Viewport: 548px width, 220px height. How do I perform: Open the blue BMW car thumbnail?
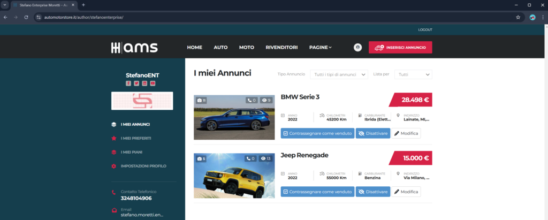pos(234,117)
